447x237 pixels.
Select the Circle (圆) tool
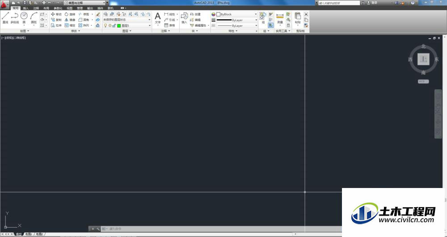click(x=24, y=18)
